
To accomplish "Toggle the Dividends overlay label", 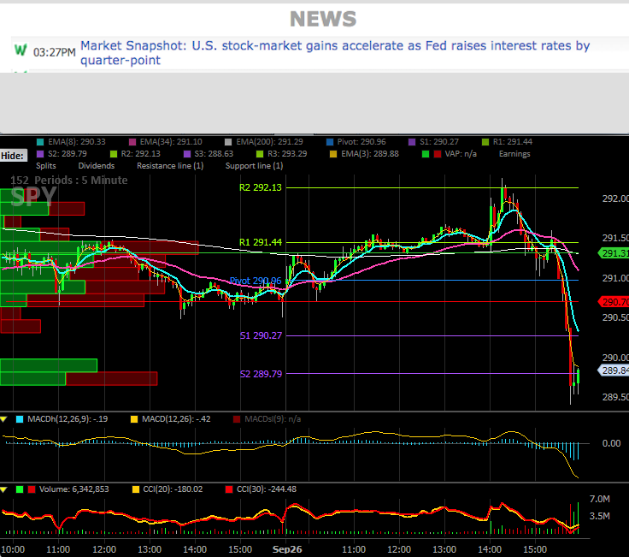I will (x=97, y=166).
